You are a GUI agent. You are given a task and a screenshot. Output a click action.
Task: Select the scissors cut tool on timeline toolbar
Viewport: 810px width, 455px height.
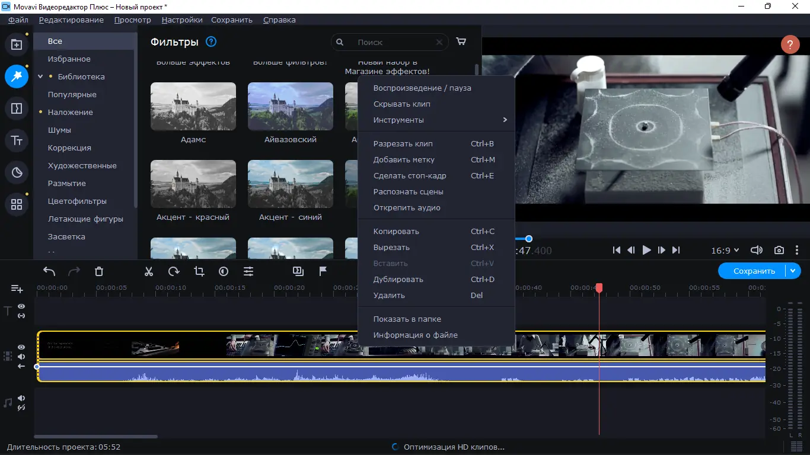click(x=148, y=271)
